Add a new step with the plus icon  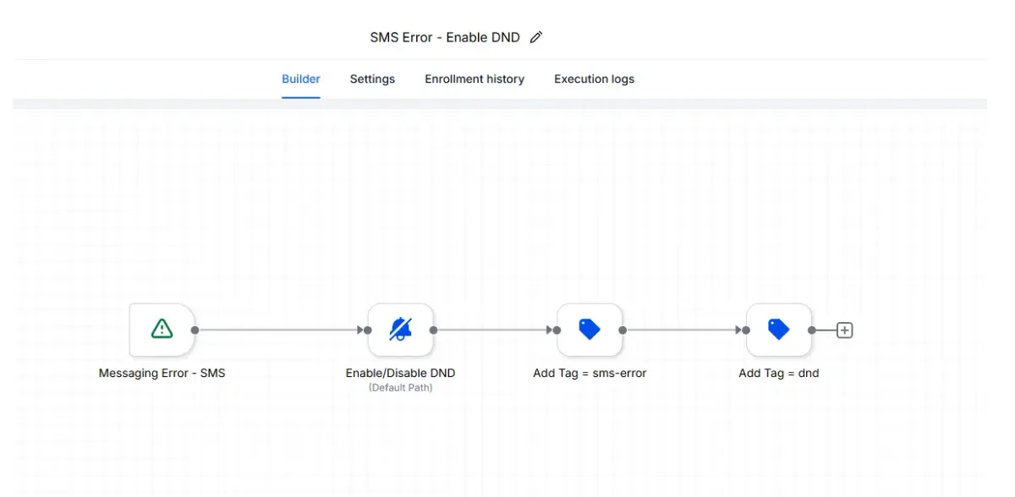pyautogui.click(x=844, y=330)
